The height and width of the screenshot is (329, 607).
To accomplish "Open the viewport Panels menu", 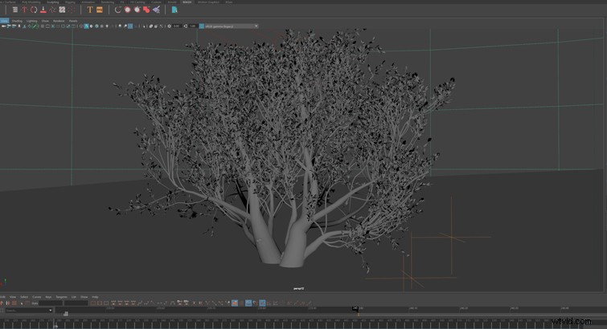I will click(73, 21).
